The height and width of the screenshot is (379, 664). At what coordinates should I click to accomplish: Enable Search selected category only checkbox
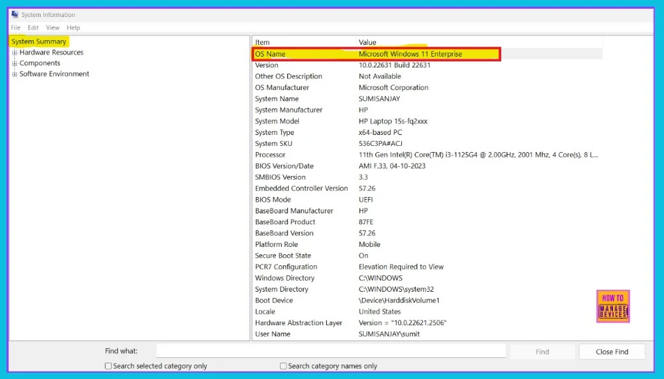point(108,366)
